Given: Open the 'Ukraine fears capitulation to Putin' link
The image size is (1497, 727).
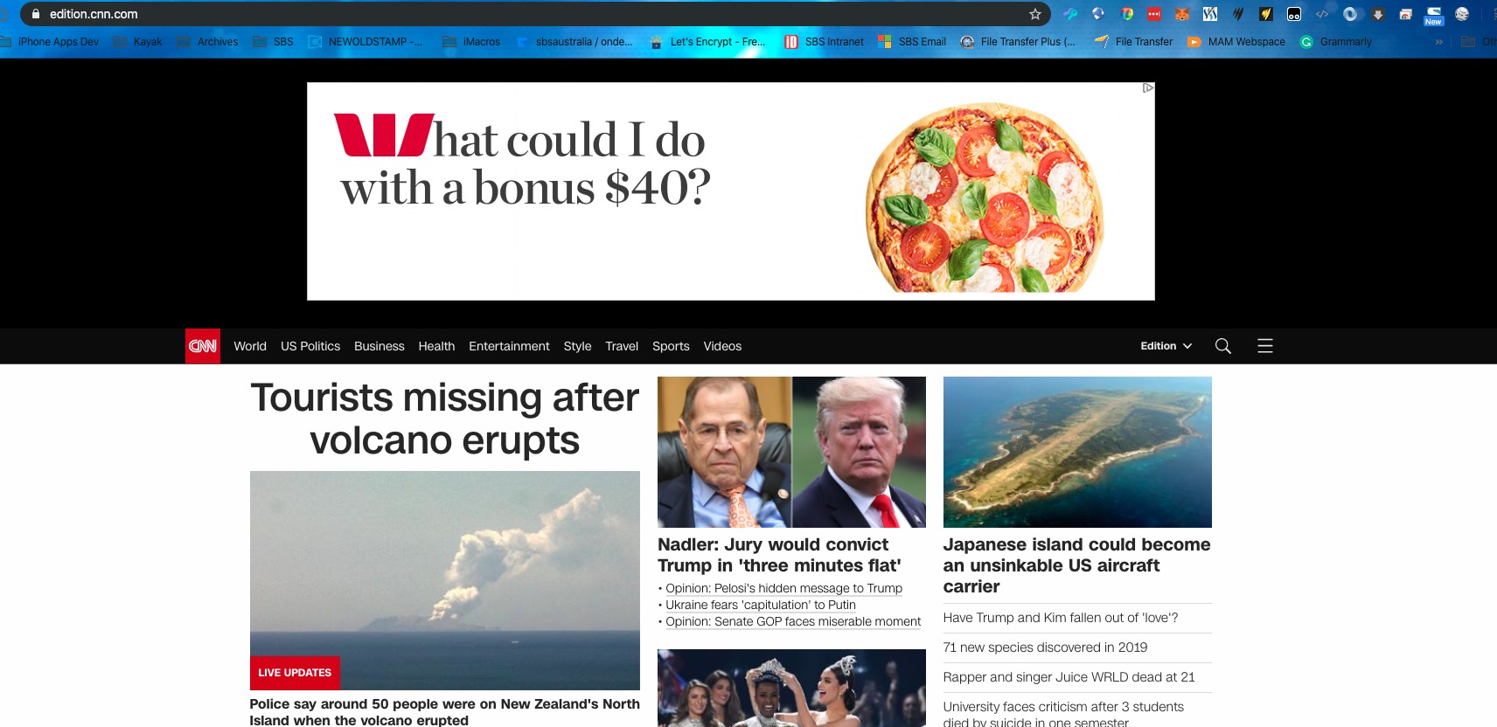Looking at the screenshot, I should point(761,605).
